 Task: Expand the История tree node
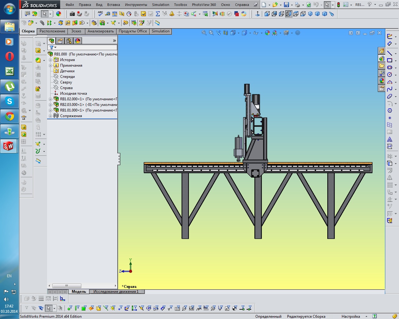(50, 60)
